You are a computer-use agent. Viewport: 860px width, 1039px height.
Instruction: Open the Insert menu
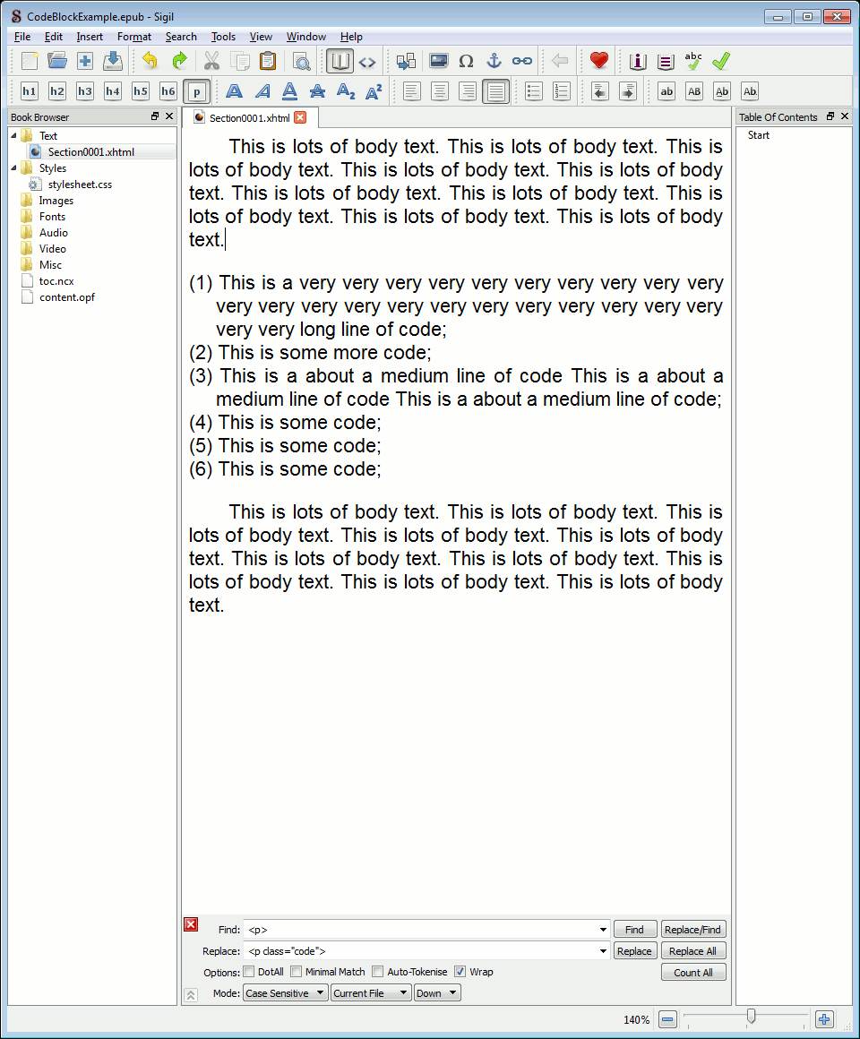[x=90, y=37]
